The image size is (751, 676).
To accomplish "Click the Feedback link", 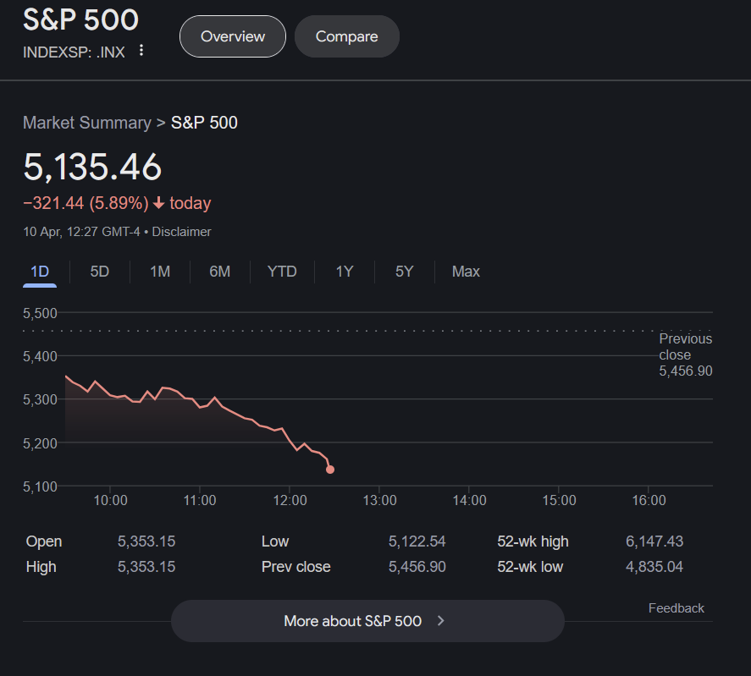I will 676,608.
